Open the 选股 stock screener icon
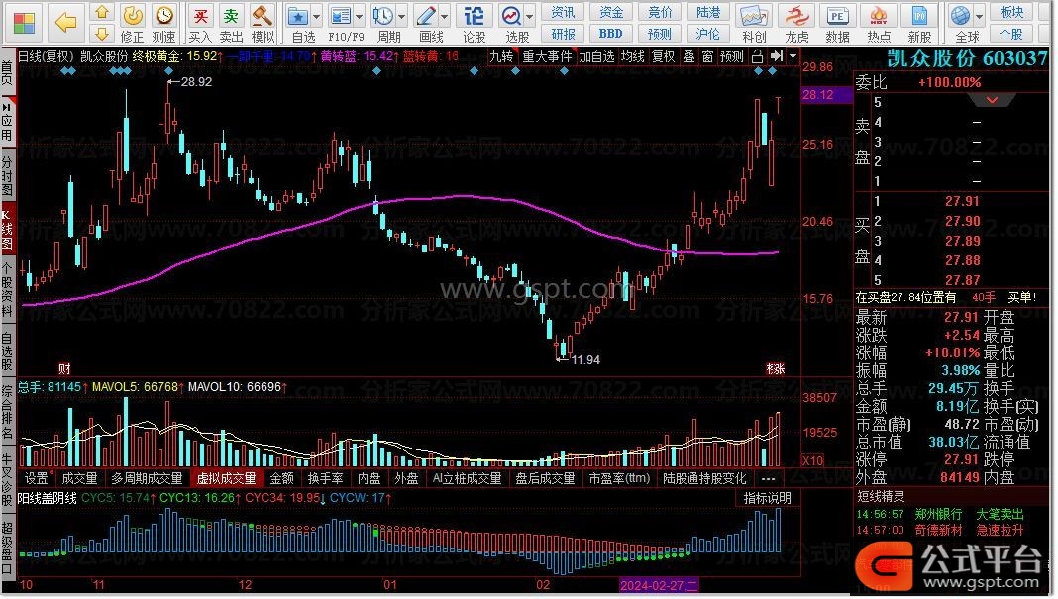 click(x=511, y=16)
